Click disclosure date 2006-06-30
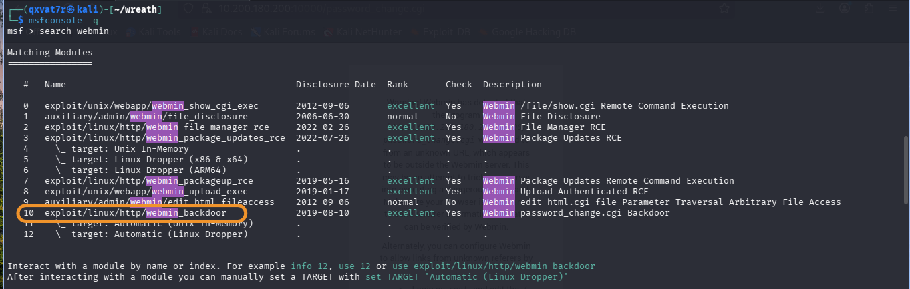Image resolution: width=910 pixels, height=289 pixels. [323, 117]
